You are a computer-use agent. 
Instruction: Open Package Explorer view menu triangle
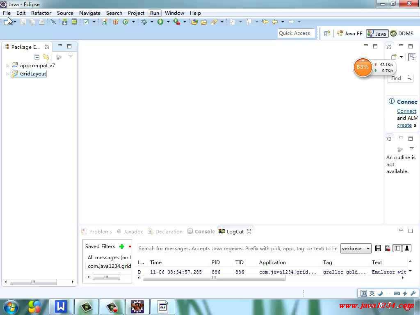click(x=71, y=56)
